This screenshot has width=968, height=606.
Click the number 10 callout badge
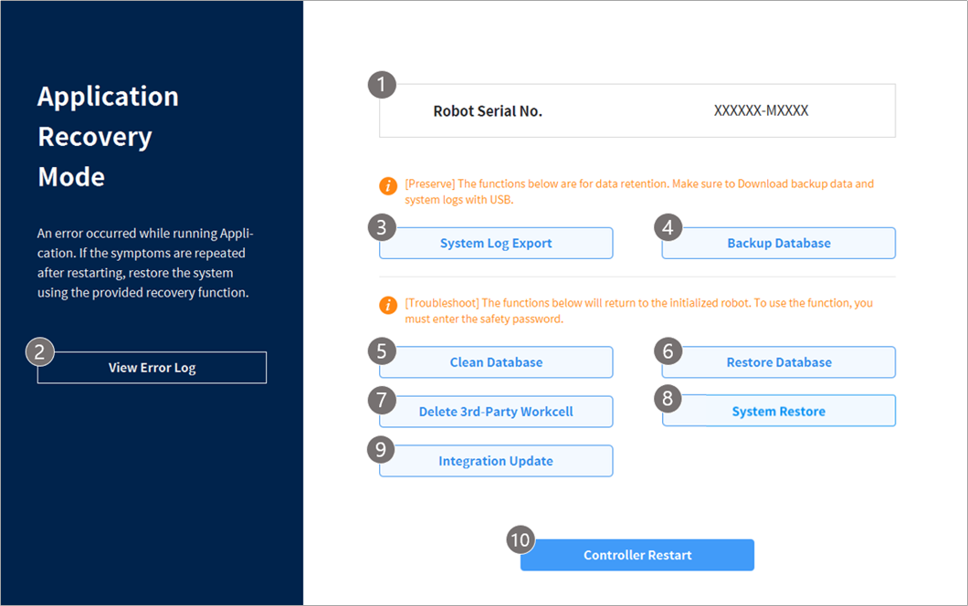pyautogui.click(x=520, y=539)
